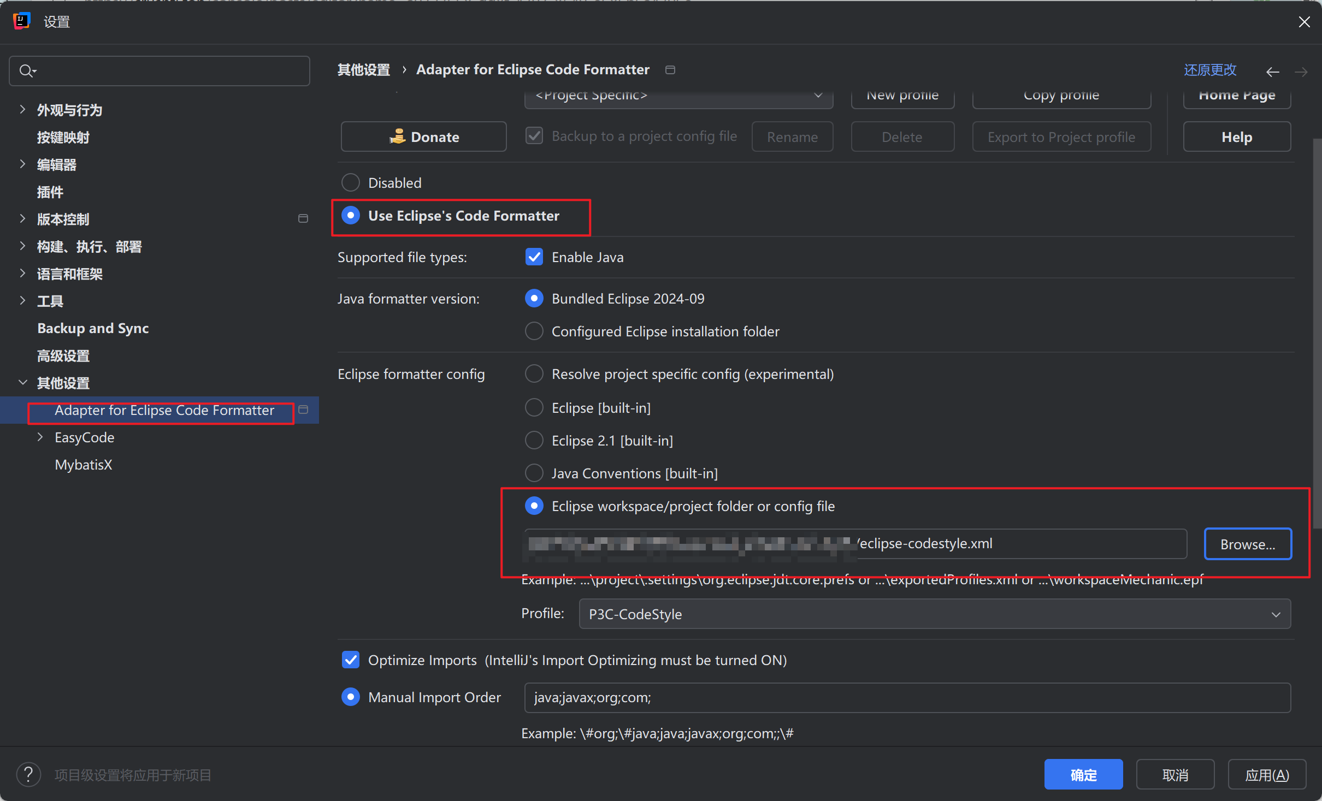1322x801 pixels.
Task: Collapse the 其他设置 section
Action: tap(22, 383)
